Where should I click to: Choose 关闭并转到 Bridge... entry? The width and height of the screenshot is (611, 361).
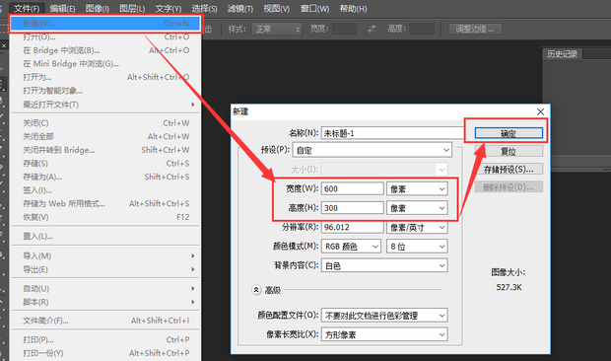pos(105,150)
